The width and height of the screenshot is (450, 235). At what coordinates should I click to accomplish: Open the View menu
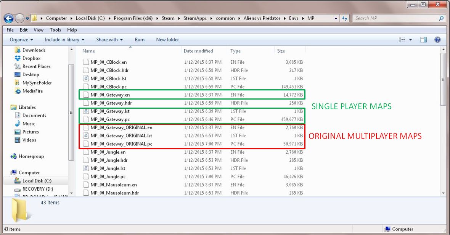click(39, 30)
